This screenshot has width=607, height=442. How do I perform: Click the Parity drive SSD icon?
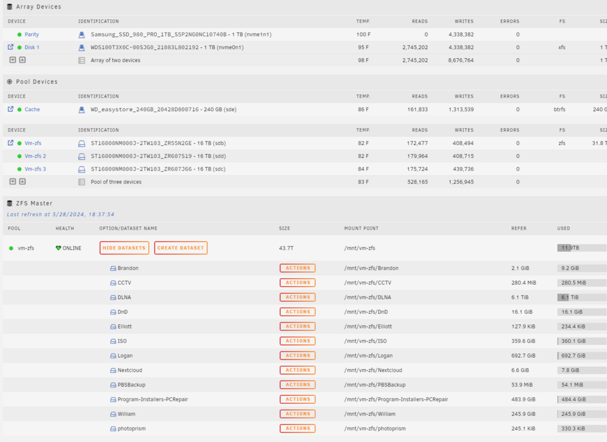(x=82, y=35)
